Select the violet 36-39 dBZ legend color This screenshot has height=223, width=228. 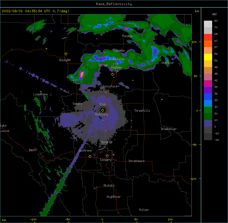pos(208,90)
